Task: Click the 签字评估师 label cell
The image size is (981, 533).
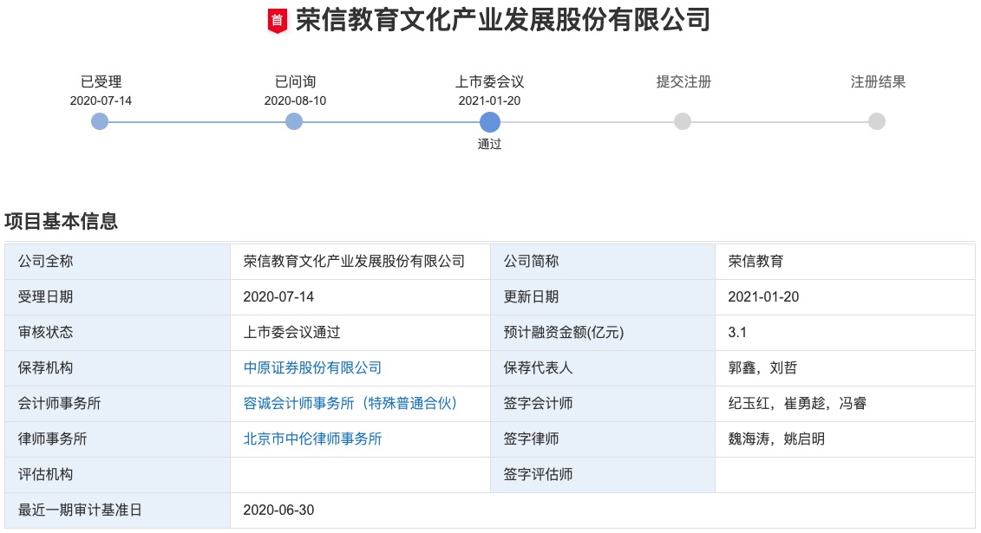Action: click(603, 474)
